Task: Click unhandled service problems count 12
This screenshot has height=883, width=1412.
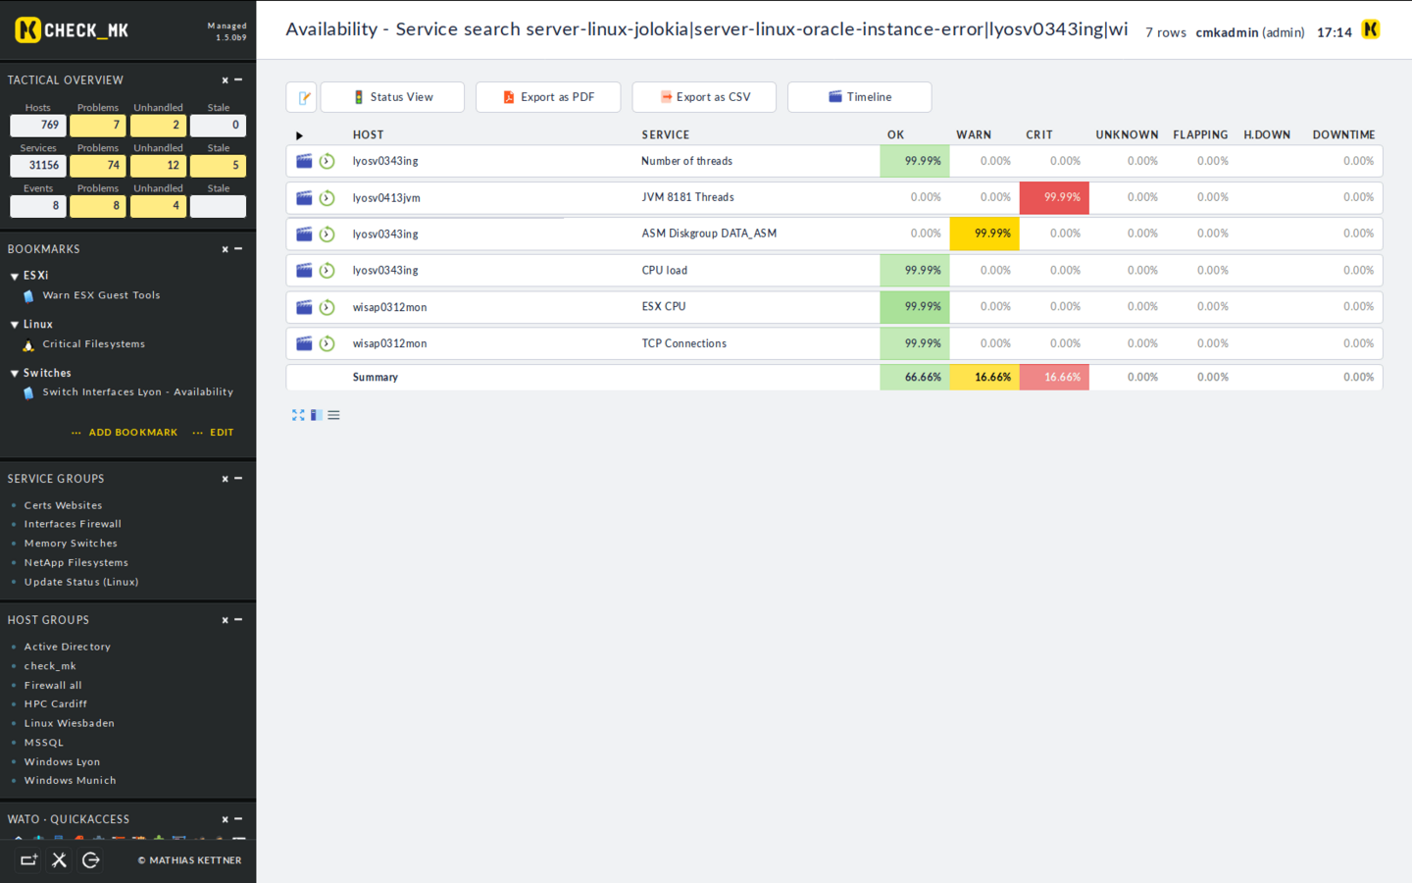Action: (x=158, y=166)
